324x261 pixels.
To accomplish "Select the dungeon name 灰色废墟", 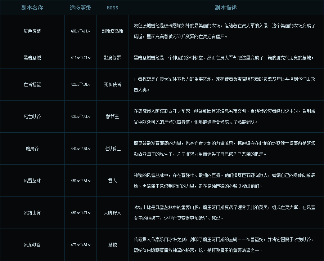I will [x=32, y=31].
